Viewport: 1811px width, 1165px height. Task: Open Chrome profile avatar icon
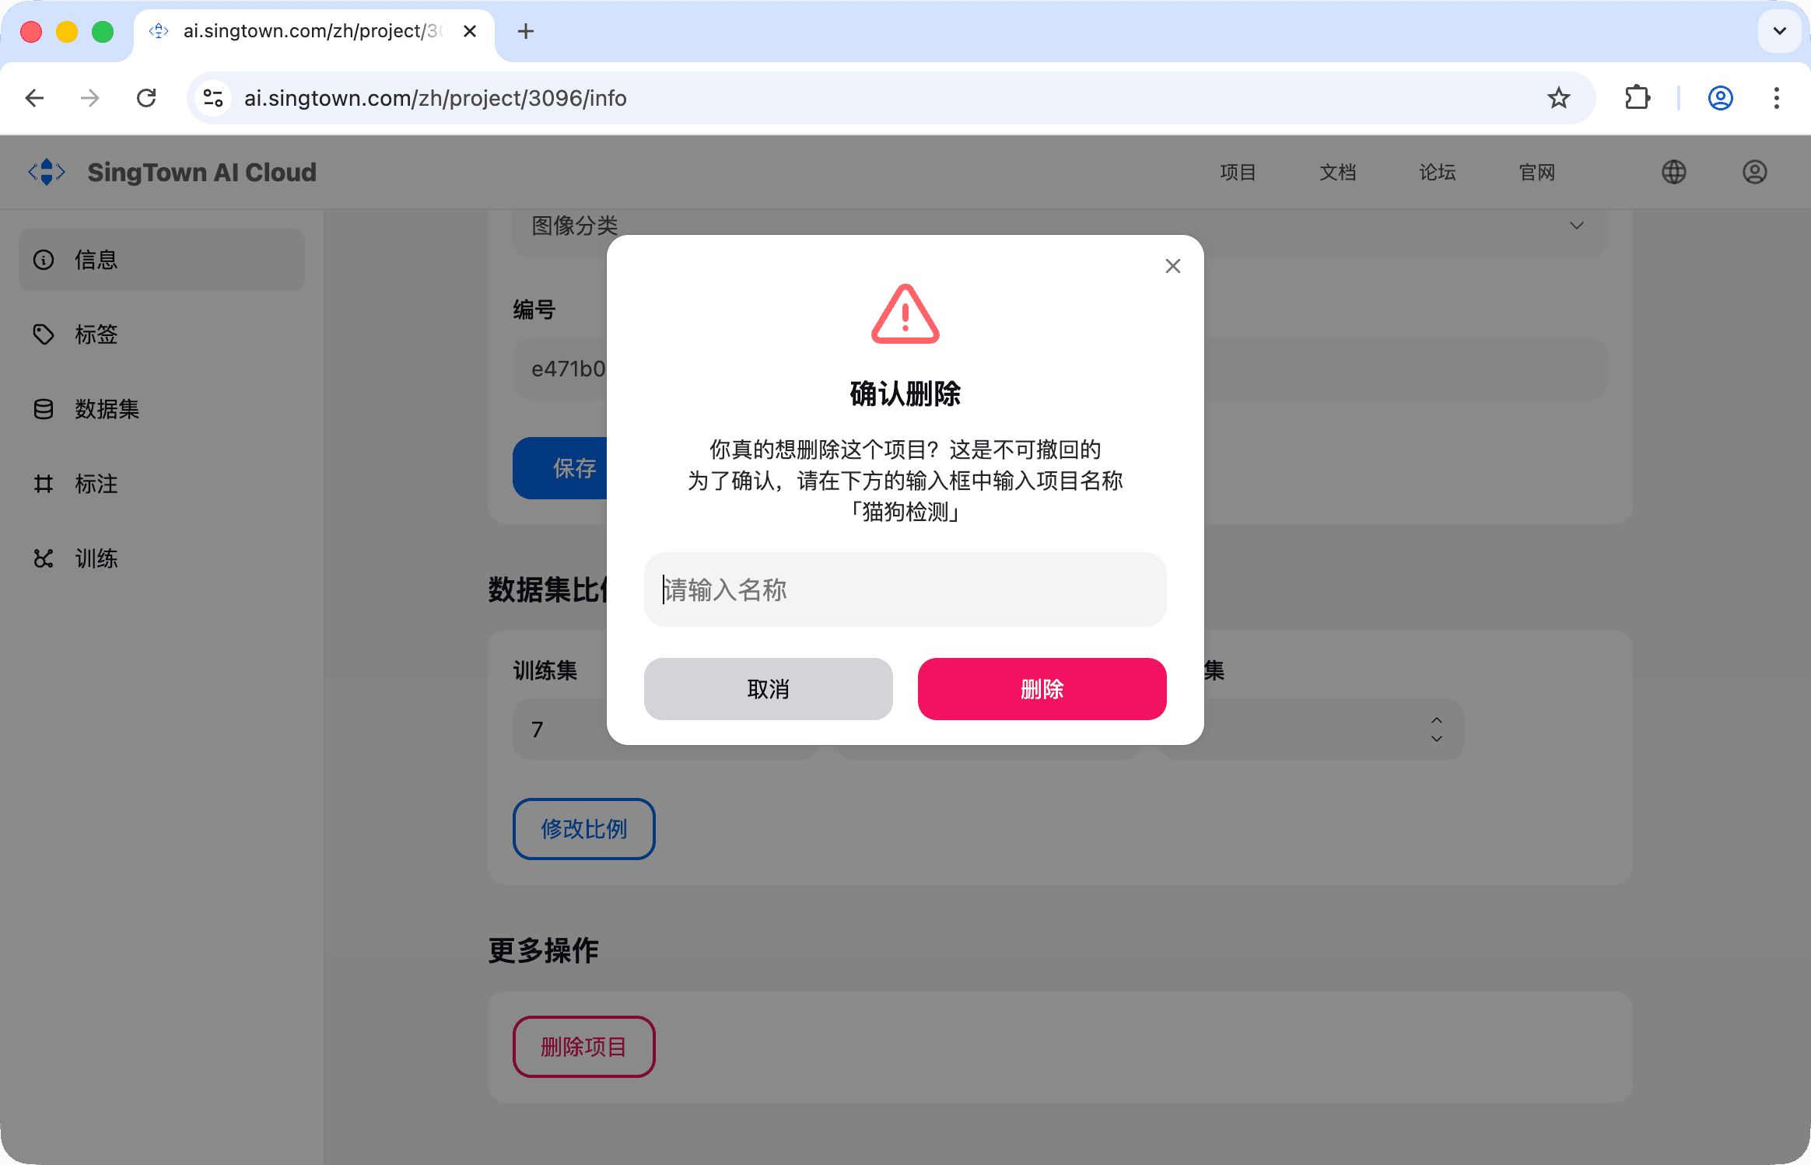(x=1721, y=98)
